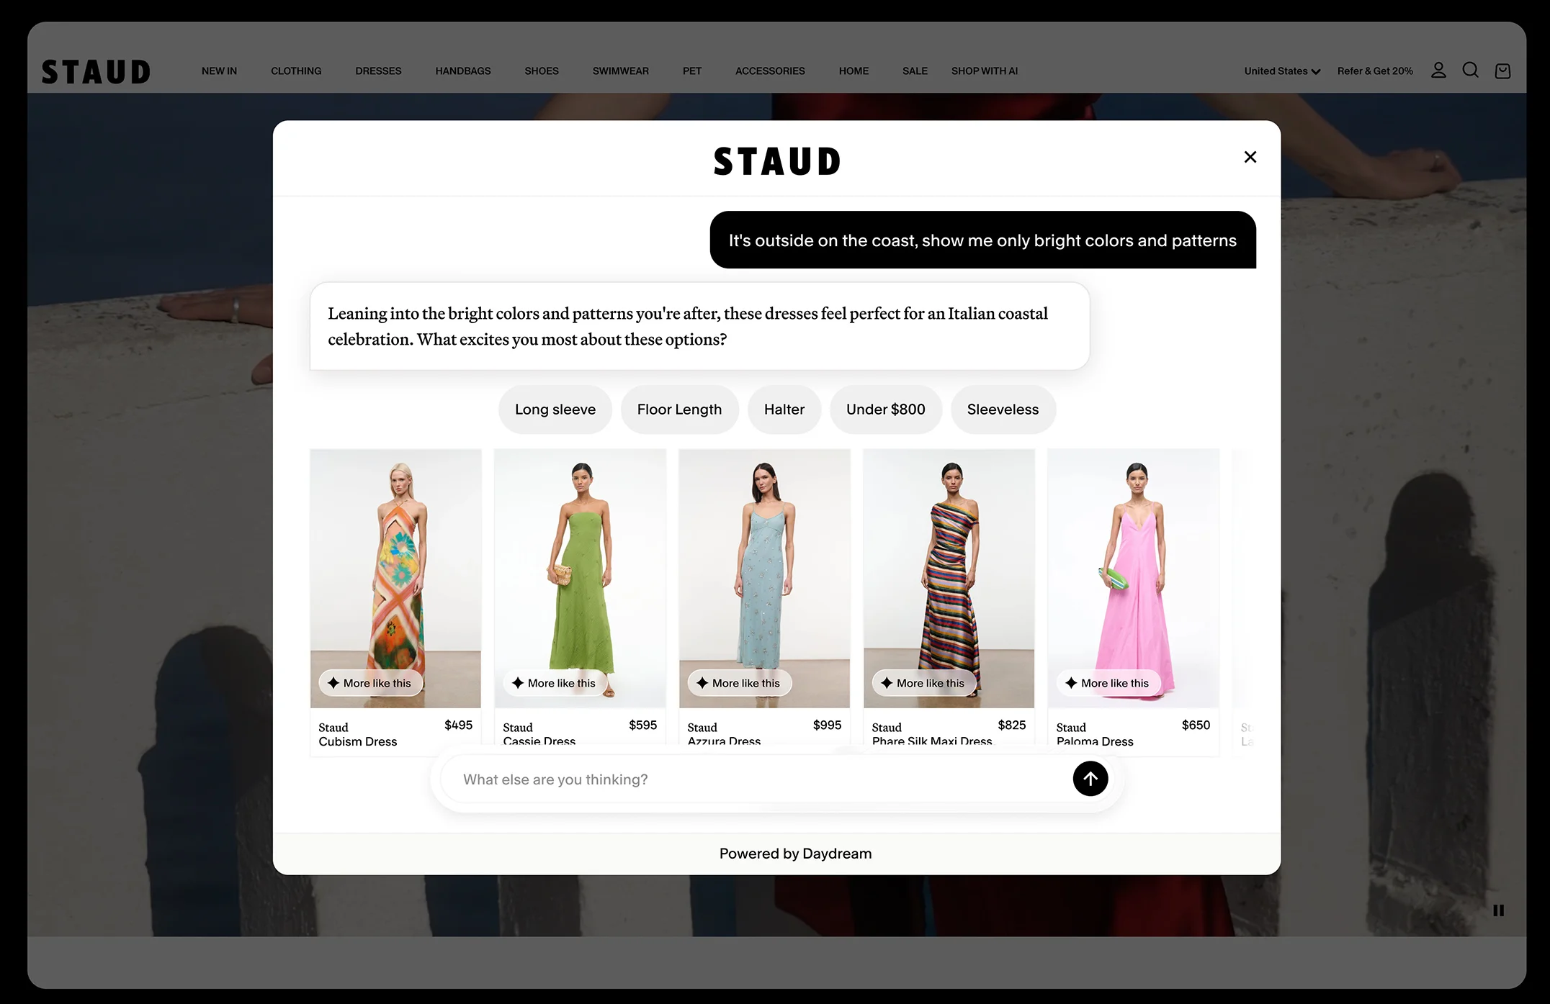Click More like this on Azzura Dress
Viewport: 1550px width, 1004px height.
739,683
